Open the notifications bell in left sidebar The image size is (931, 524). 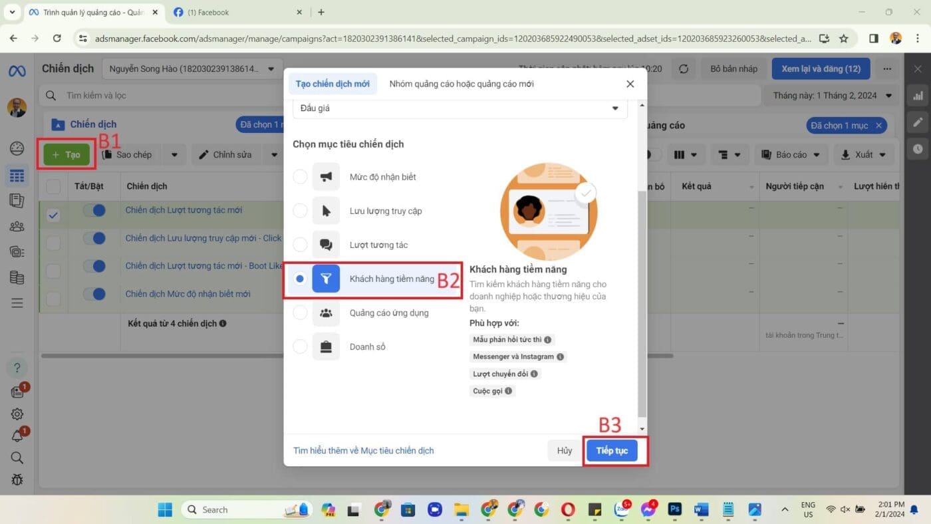(x=17, y=436)
